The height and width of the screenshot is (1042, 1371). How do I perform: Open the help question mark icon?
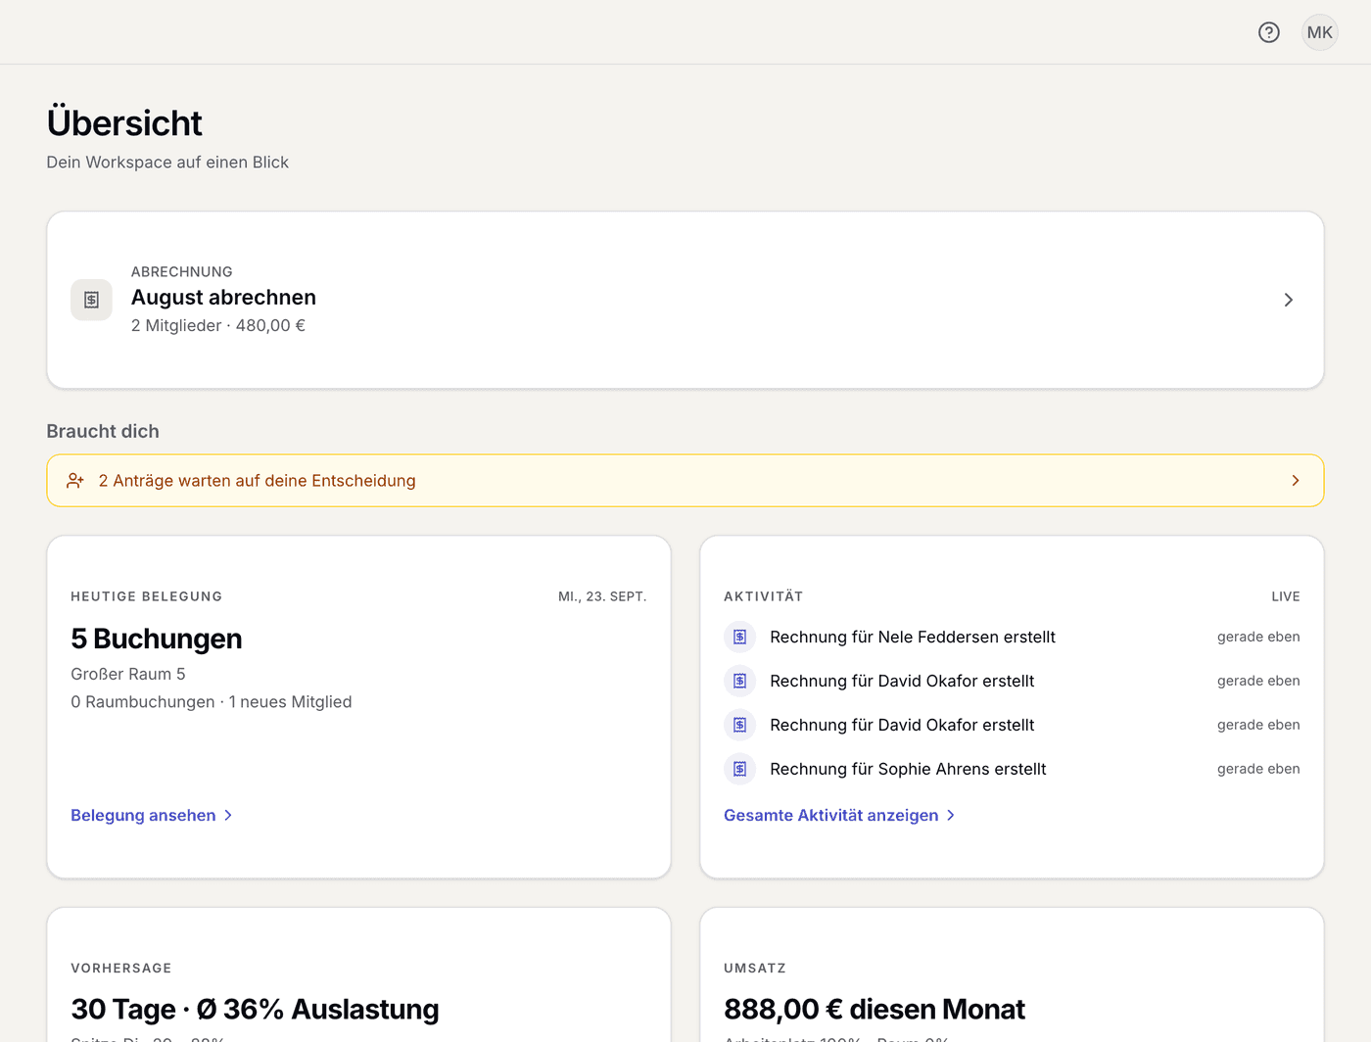click(x=1268, y=32)
